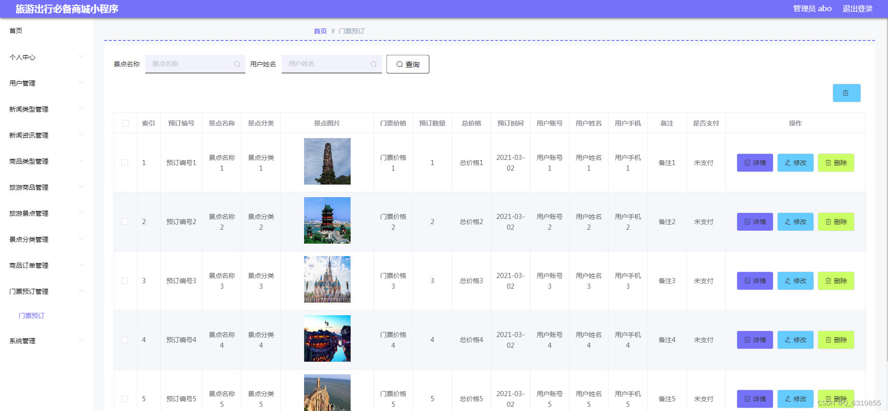Expand 旅游商品管理 sidebar menu
The width and height of the screenshot is (888, 411).
pos(47,187)
